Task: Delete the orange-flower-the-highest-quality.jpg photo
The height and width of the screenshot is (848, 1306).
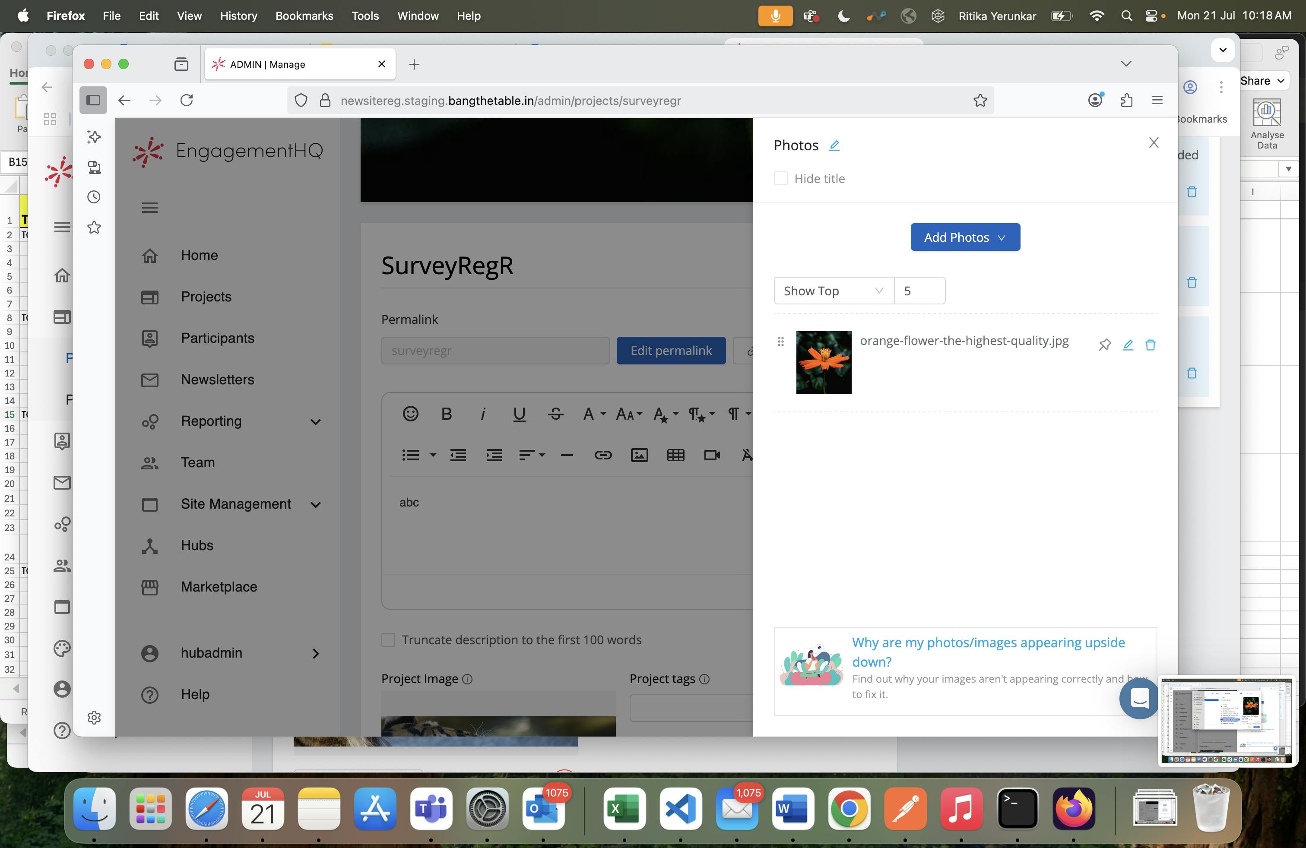Action: (1151, 345)
